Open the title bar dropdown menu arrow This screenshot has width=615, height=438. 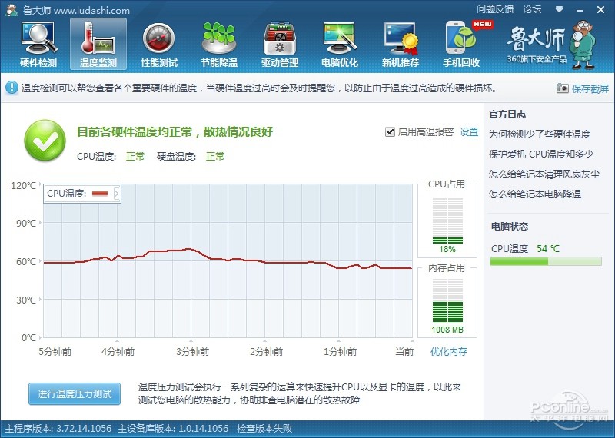(x=559, y=9)
